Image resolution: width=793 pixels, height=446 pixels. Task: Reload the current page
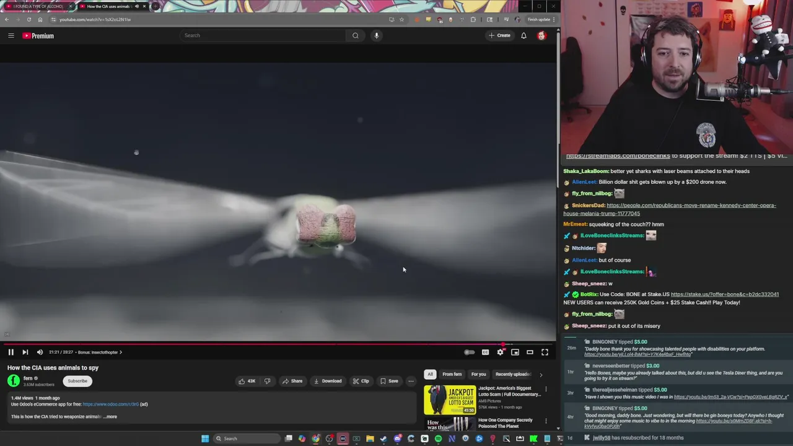pos(28,19)
